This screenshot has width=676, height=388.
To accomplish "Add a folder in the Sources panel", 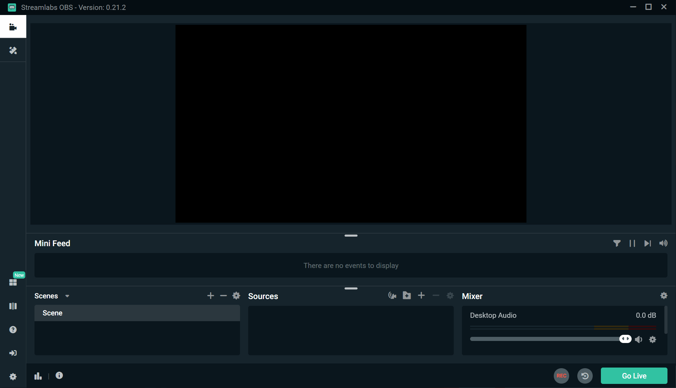I will point(407,296).
